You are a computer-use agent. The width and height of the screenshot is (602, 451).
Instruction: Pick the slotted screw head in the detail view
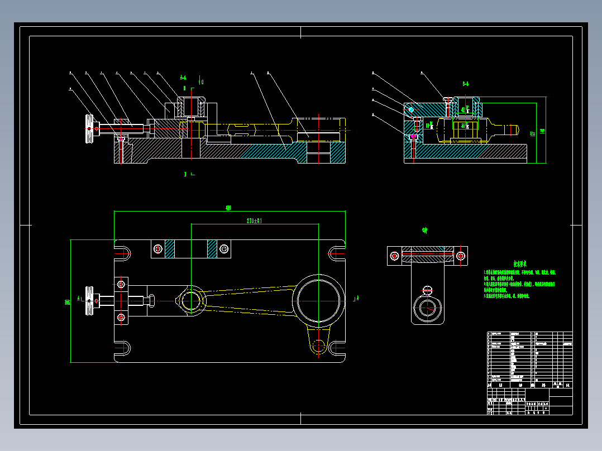pos(427,290)
